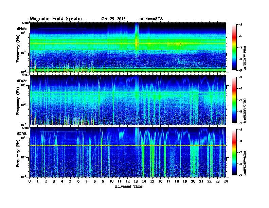Click the "Universal Time" axis title
The image size is (269, 208).
[x=128, y=186]
